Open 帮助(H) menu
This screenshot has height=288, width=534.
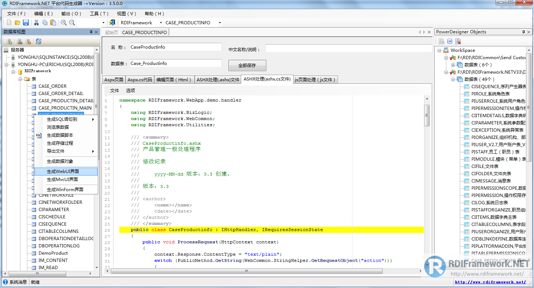click(155, 14)
